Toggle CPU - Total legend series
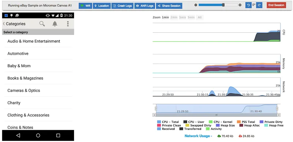The width and height of the screenshot is (293, 142). 168,122
